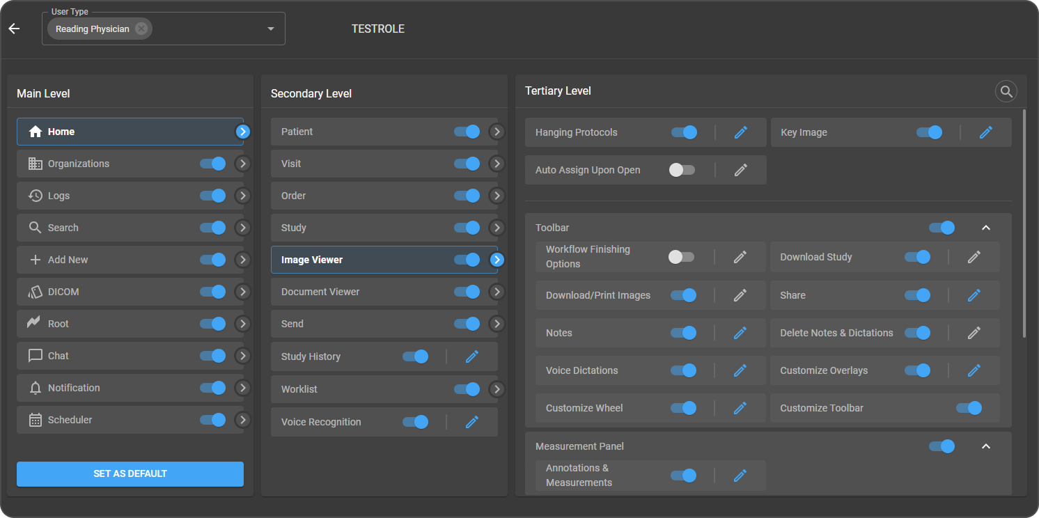Open the User Type dropdown arrow
The width and height of the screenshot is (1039, 518).
271,29
